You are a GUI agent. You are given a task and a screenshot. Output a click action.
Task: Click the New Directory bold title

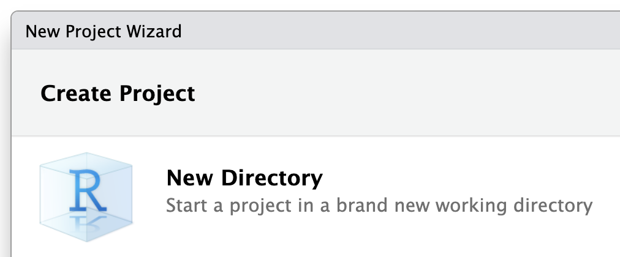[244, 178]
